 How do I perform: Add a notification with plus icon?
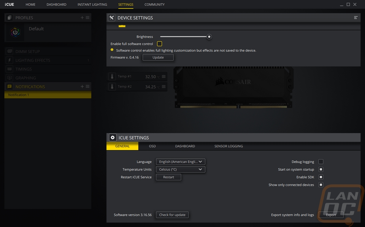(82, 86)
